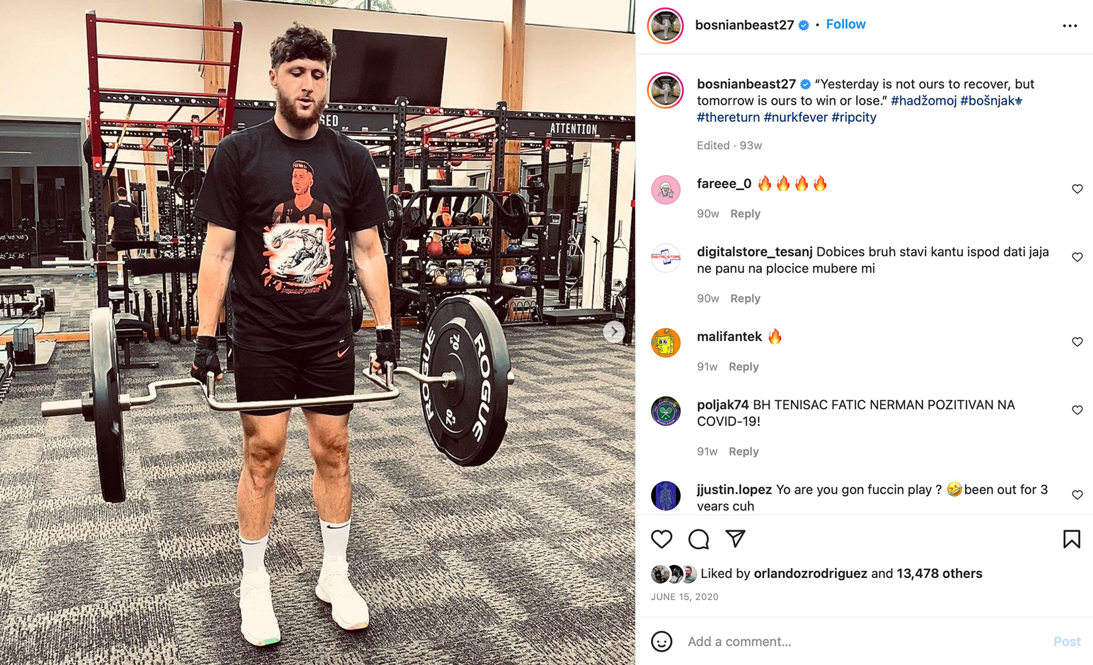Screen dimensions: 1093x665
Task: Reply to poljak74's comment
Action: [743, 451]
